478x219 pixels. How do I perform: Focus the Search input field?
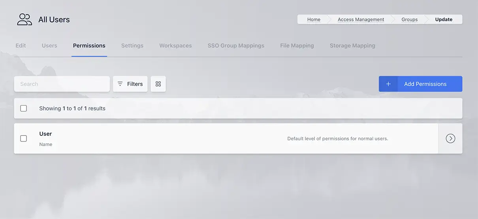62,84
